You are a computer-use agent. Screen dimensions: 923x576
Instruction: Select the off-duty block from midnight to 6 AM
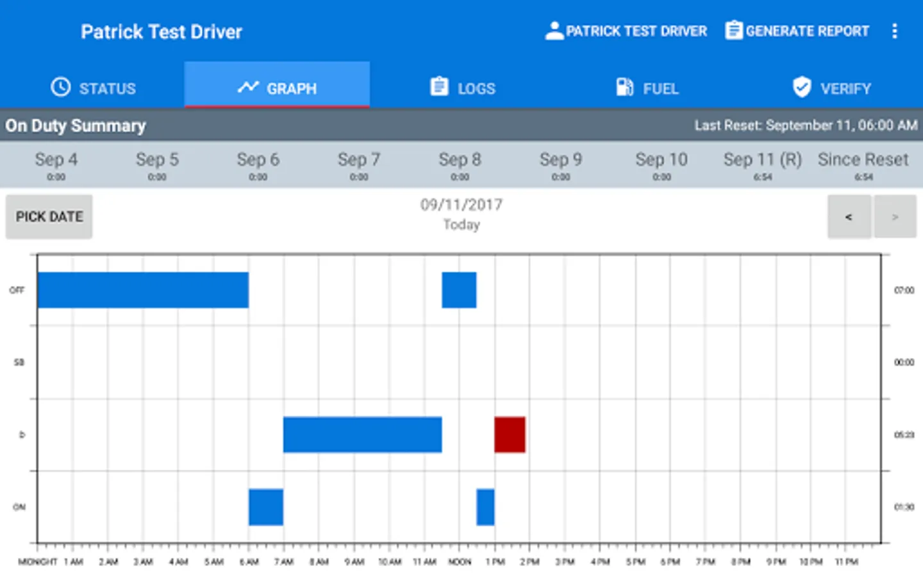pyautogui.click(x=143, y=290)
